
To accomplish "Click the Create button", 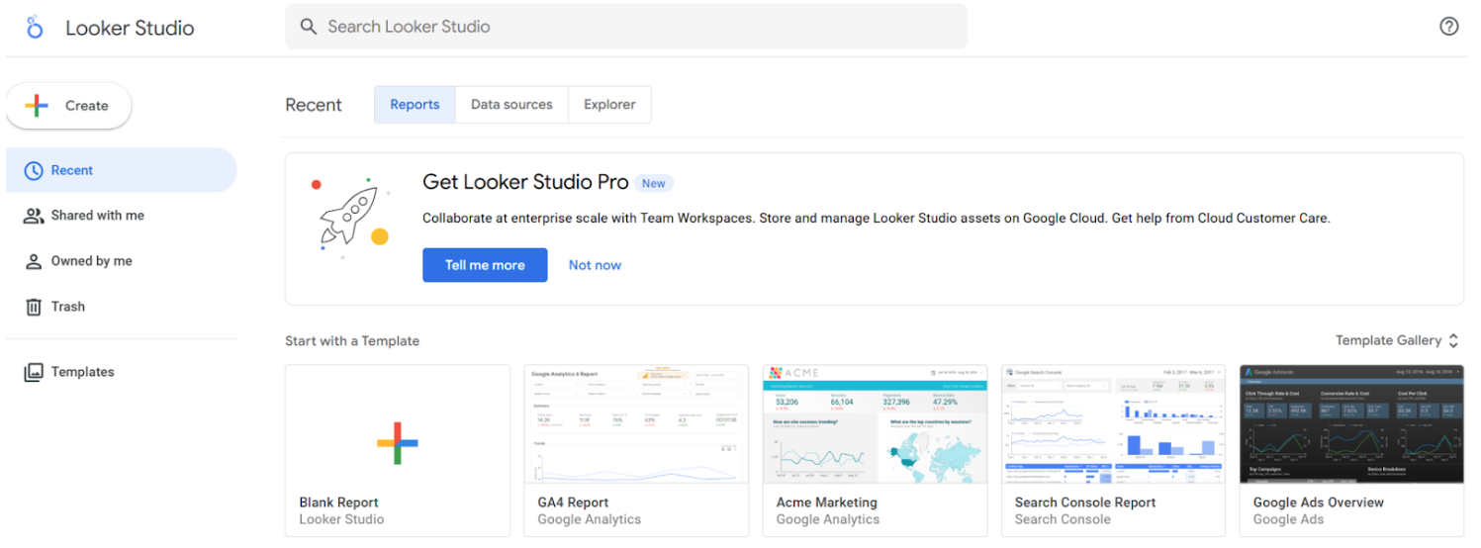I will pyautogui.click(x=68, y=106).
